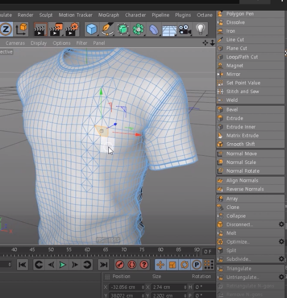The height and width of the screenshot is (298, 287).
Task: Click Render to Picture Viewer icon
Action: pos(56,29)
